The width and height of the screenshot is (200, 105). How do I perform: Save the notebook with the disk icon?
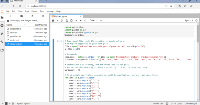(x=53, y=21)
